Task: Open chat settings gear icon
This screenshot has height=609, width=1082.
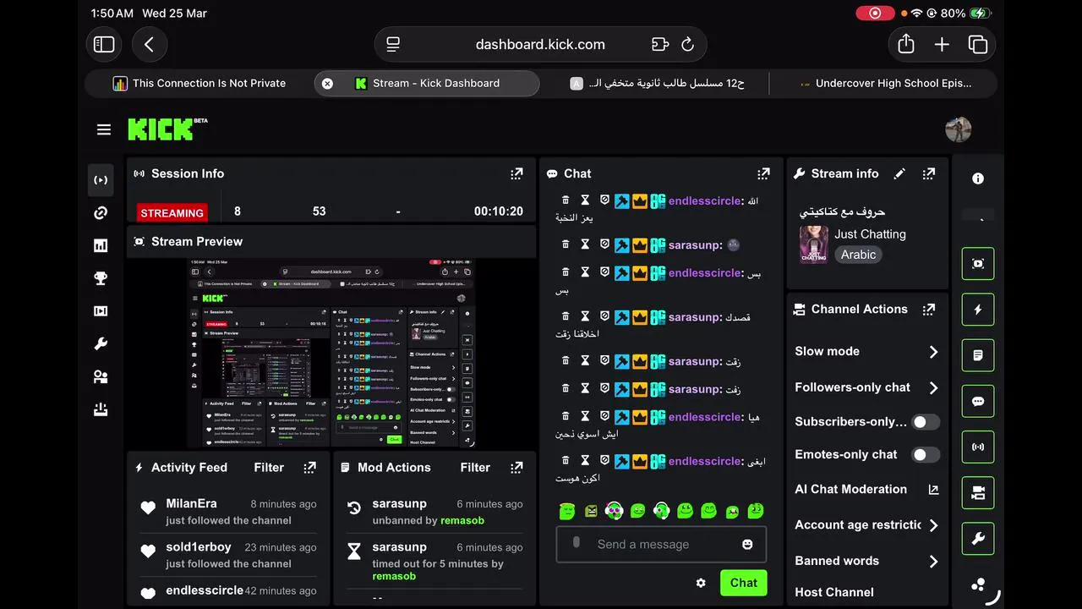Action: click(701, 583)
